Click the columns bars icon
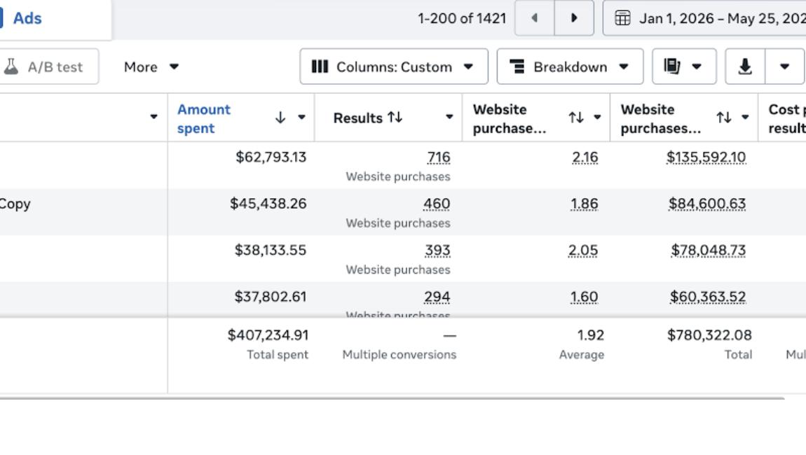Viewport: 806px width, 455px height. click(320, 66)
